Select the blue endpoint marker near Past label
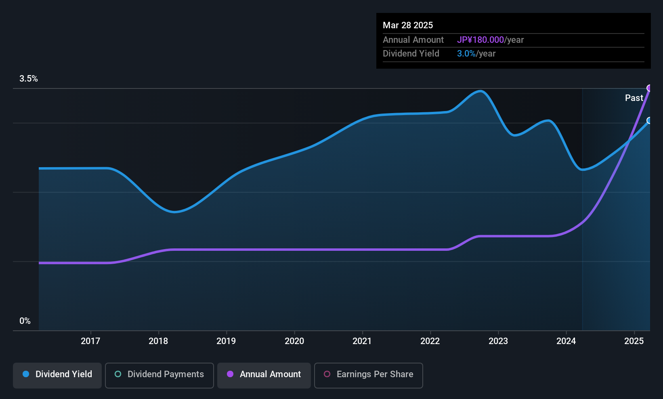This screenshot has width=663, height=399. (x=649, y=120)
